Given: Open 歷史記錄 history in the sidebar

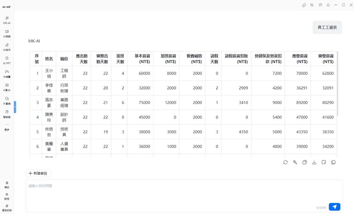Looking at the screenshot, I should (7, 208).
